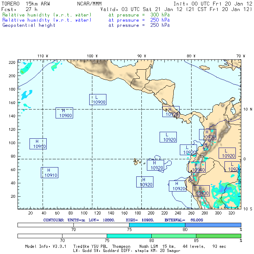
Task: Click the dark green above-85% colorbar segment
Action: [219, 236]
